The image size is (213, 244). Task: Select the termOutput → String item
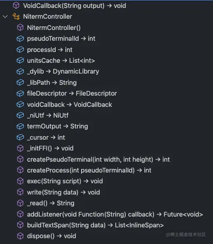57,126
